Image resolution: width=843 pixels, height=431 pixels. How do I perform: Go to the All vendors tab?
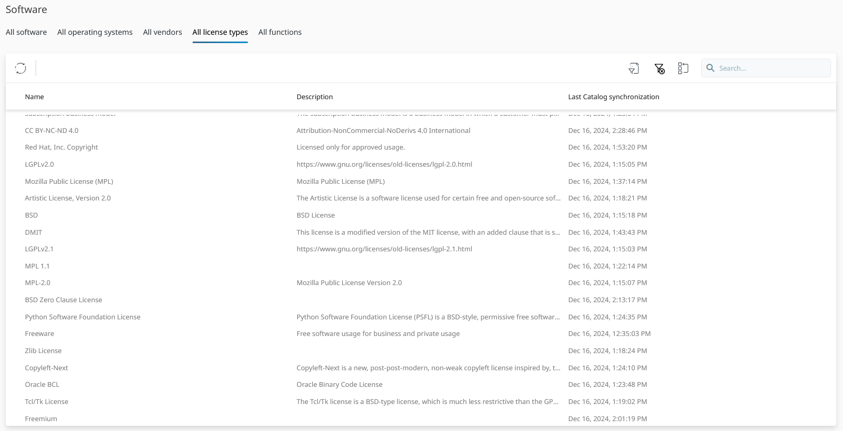click(162, 32)
